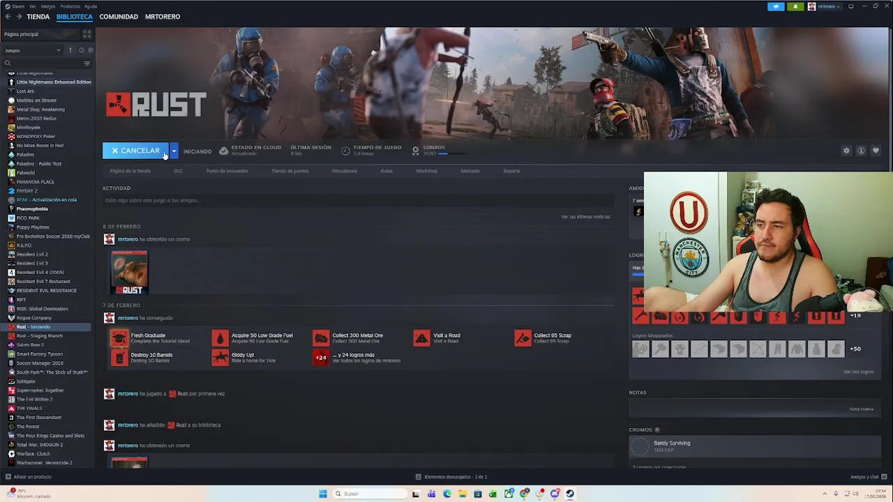Open Windows Start button

[x=322, y=494]
